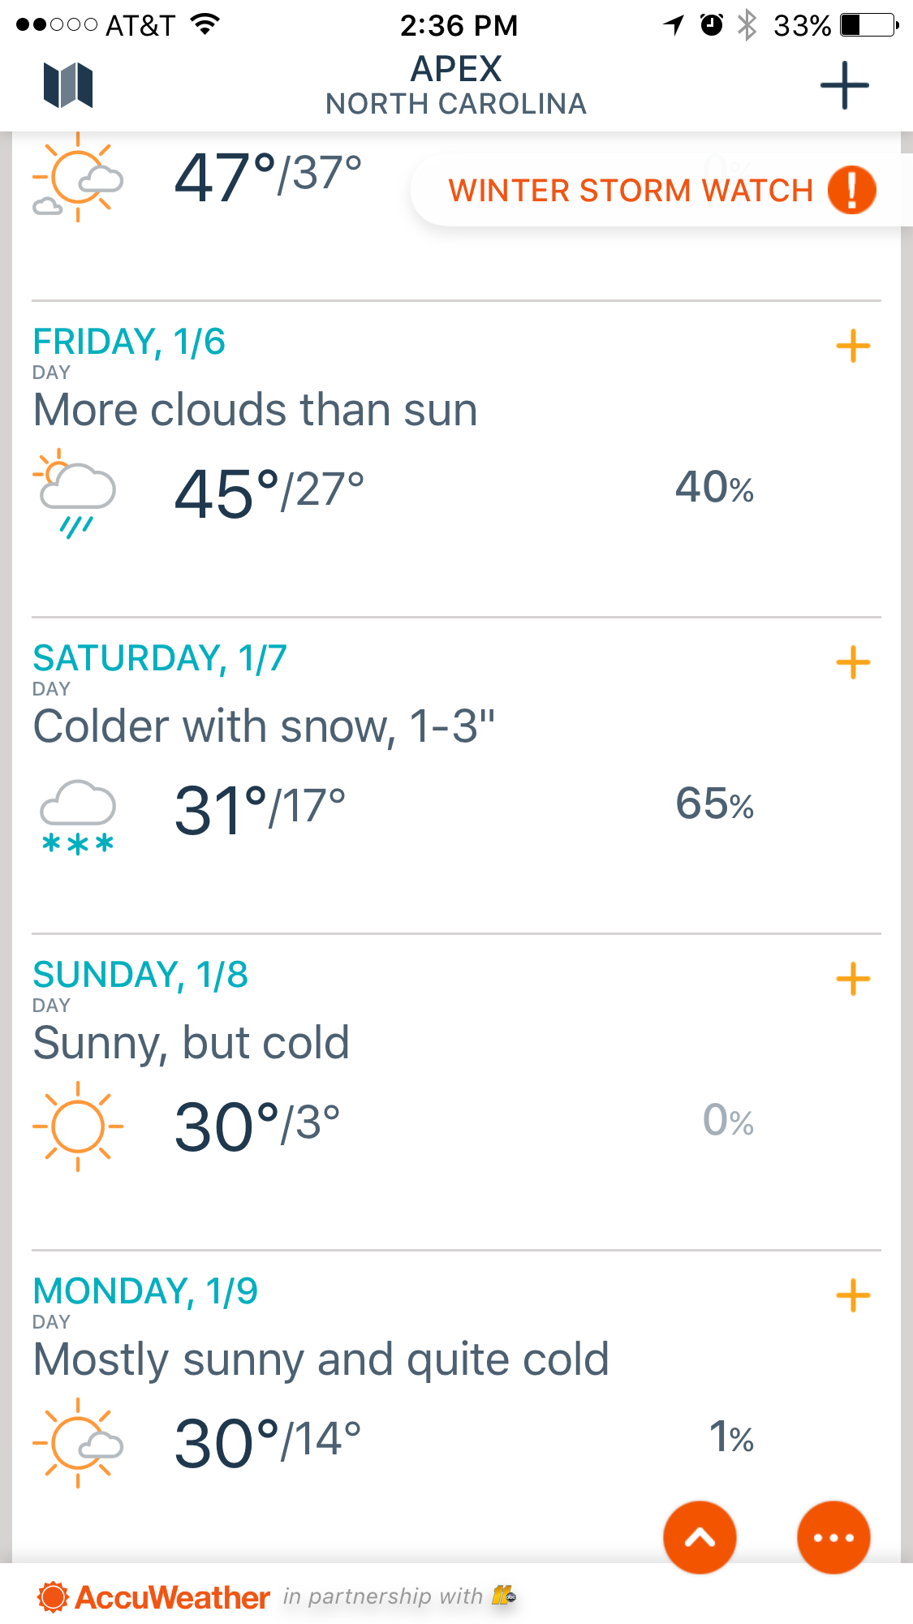The image size is (913, 1624).
Task: Select the Monday, 1/9 heading
Action: tap(145, 1291)
